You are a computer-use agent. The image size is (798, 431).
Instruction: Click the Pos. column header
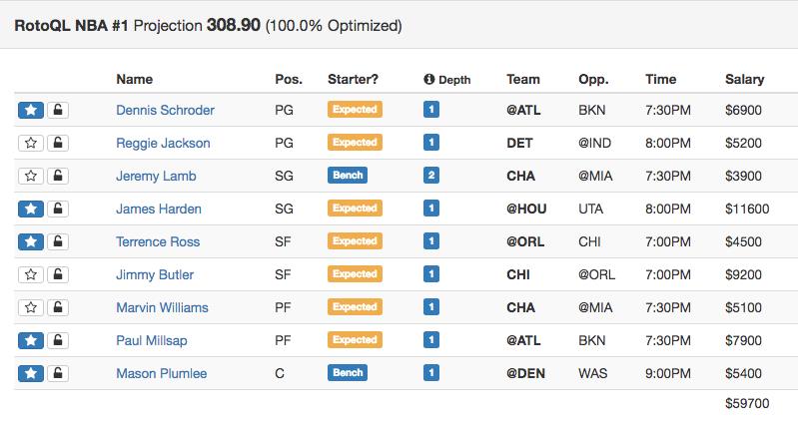289,79
